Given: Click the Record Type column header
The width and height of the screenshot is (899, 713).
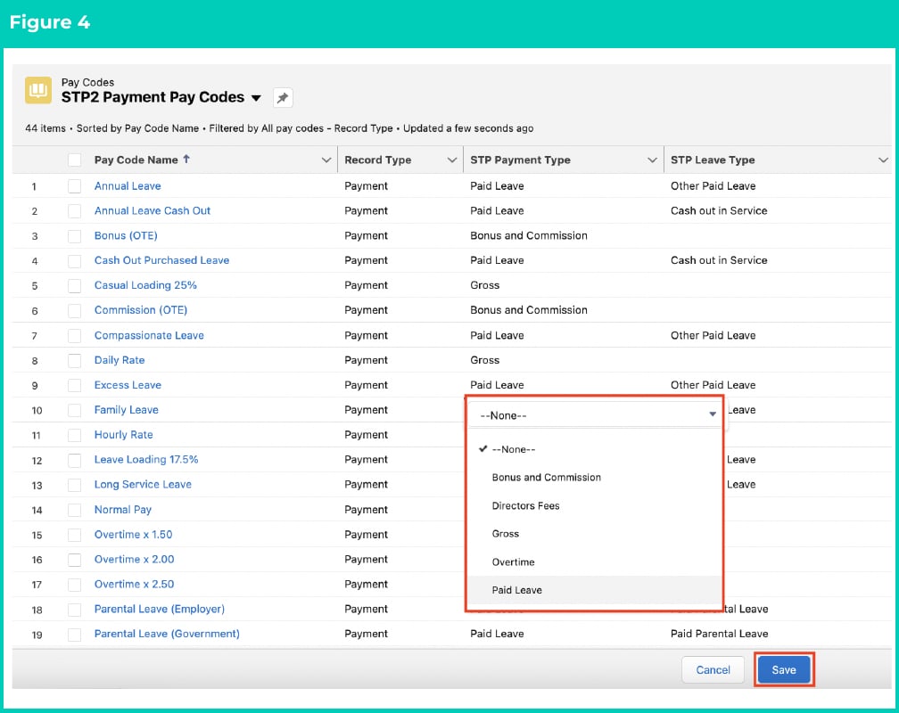Looking at the screenshot, I should click(x=378, y=160).
